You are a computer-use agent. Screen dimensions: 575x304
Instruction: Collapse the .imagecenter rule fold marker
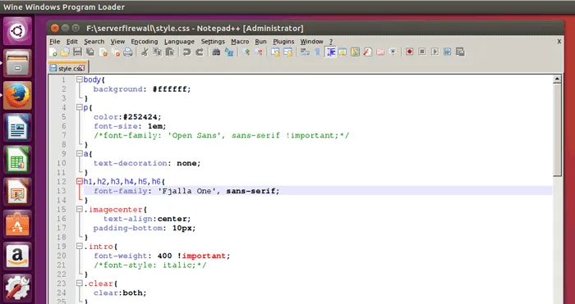pos(79,209)
